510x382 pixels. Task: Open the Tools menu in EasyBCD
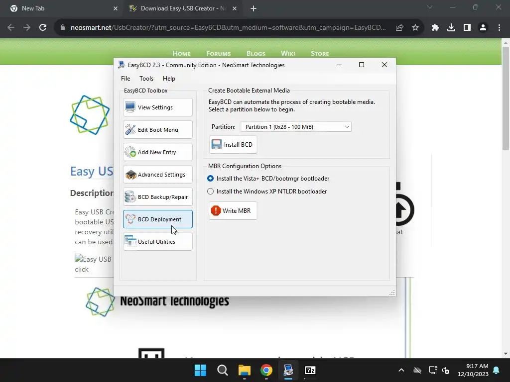(x=146, y=78)
